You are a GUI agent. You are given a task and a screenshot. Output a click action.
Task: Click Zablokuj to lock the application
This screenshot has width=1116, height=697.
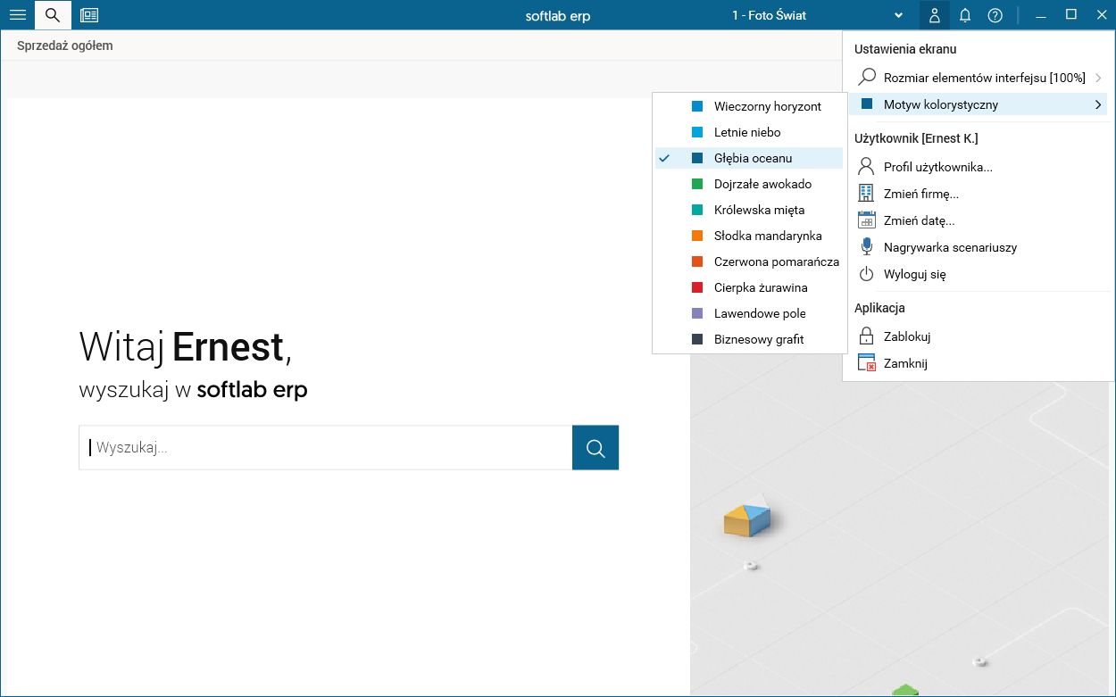click(979, 336)
